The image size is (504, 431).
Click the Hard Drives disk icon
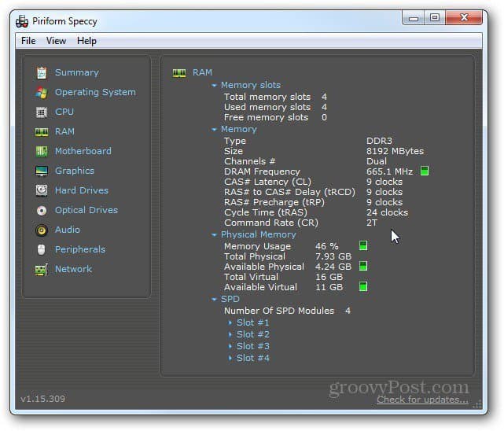42,190
